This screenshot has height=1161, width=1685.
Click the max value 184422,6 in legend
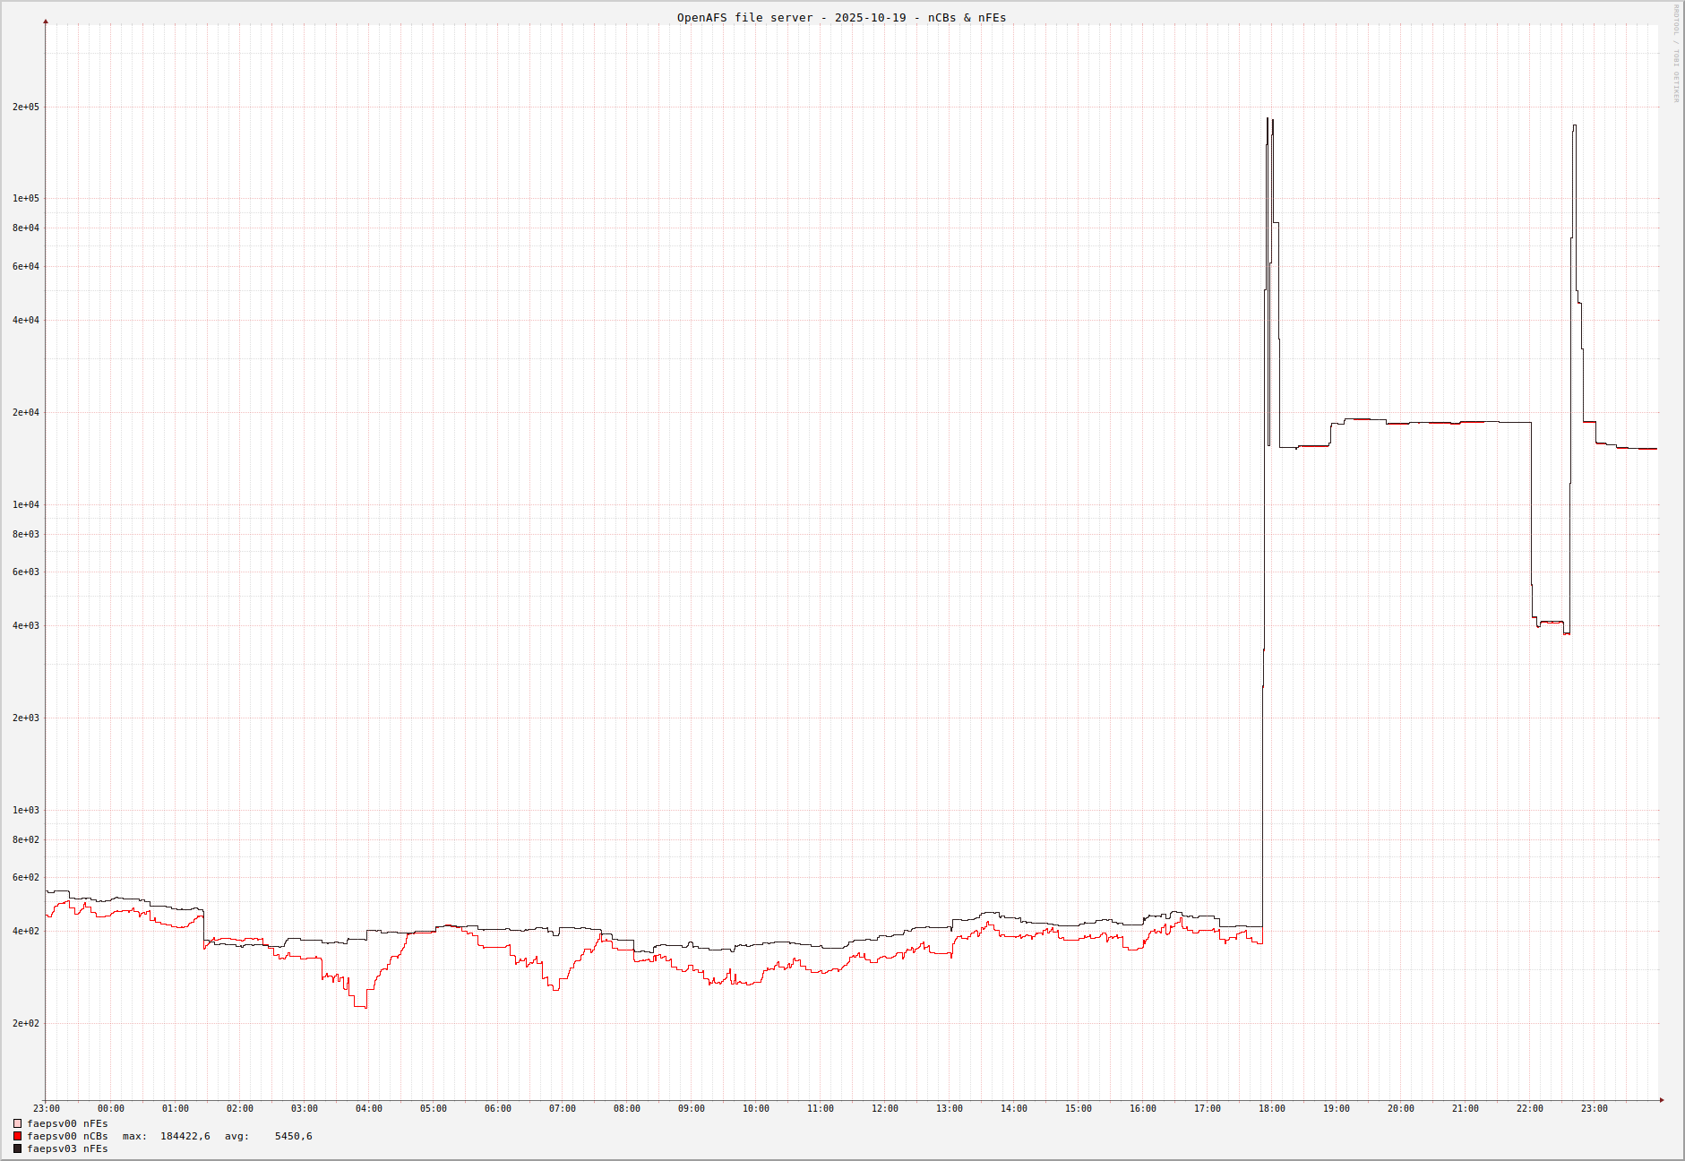pyautogui.click(x=185, y=1136)
